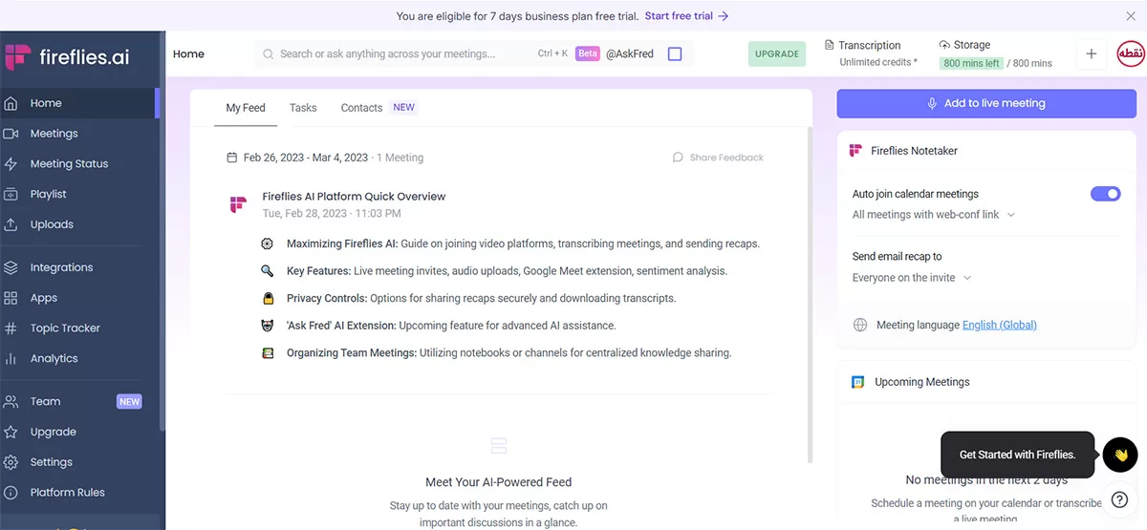The width and height of the screenshot is (1147, 530).
Task: Change meeting language English (Global) link
Action: click(999, 326)
